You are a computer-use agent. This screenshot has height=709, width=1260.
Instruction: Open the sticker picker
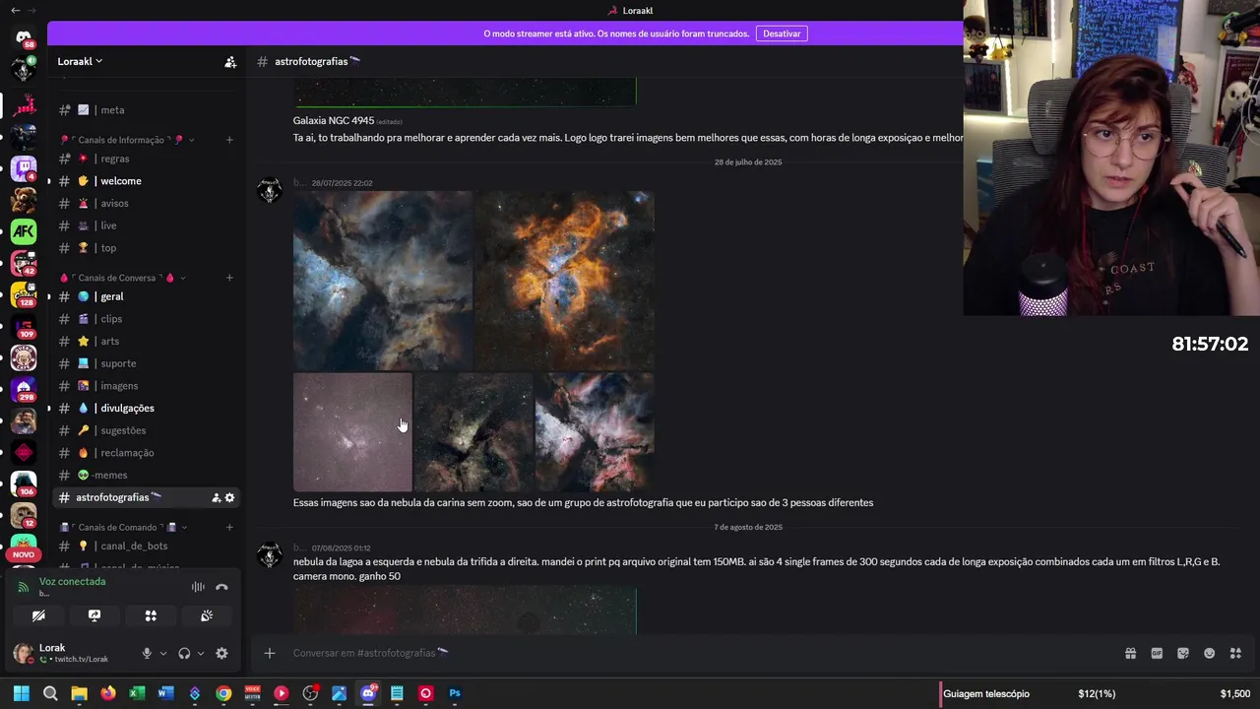click(x=1183, y=653)
